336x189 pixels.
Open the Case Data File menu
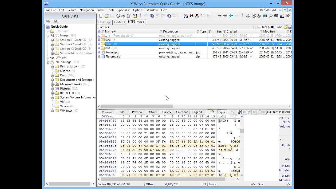click(48, 21)
